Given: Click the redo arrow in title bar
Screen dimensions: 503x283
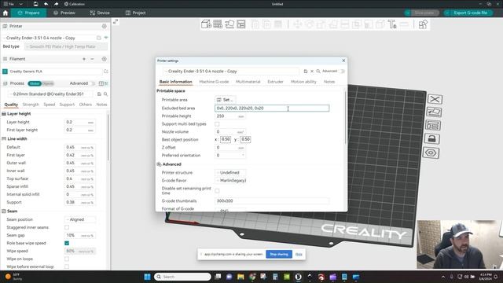Looking at the screenshot, I should pos(56,4).
